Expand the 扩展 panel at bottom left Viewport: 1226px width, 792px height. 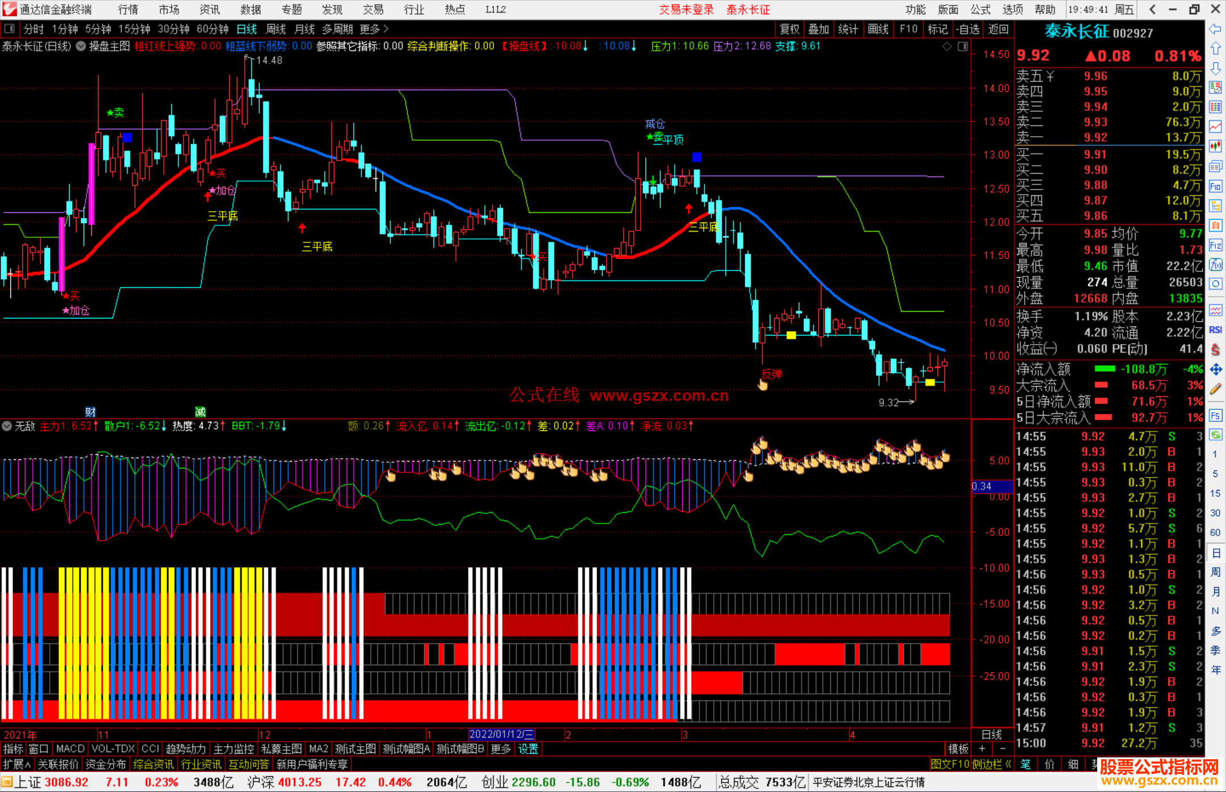click(x=16, y=764)
